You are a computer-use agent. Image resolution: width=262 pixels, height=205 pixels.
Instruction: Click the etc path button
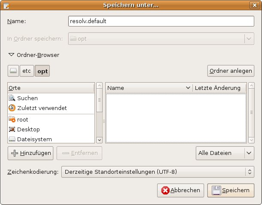pos(27,71)
